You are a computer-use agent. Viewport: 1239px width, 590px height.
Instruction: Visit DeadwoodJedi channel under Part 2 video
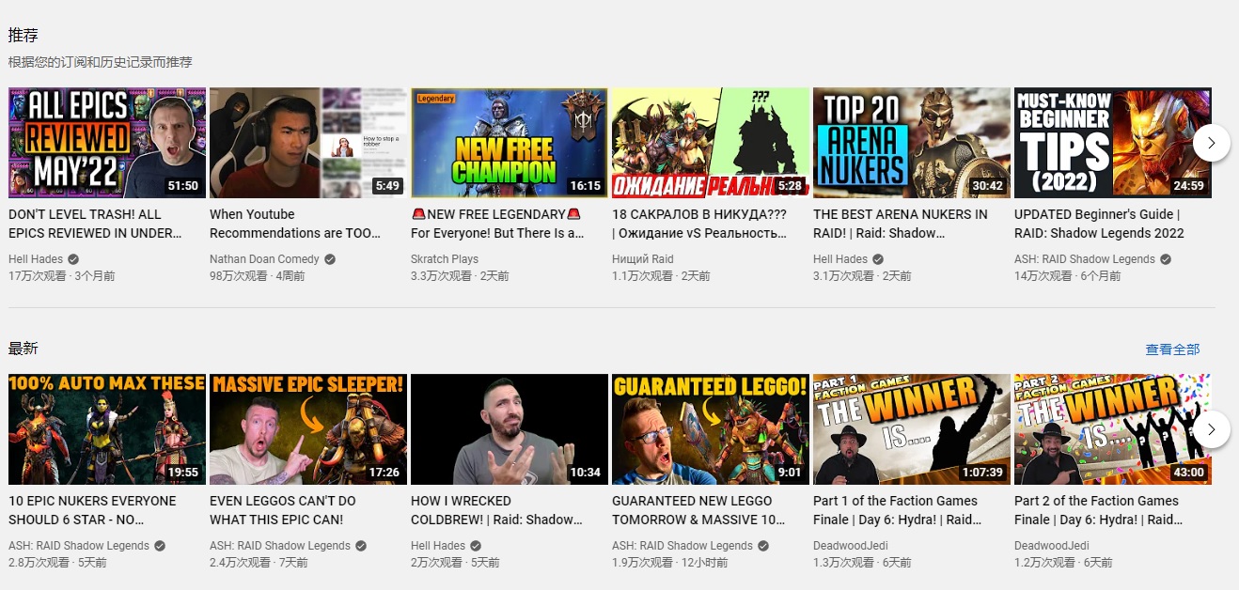[1052, 546]
